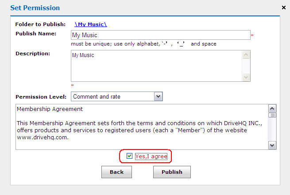
Task: Click Description box scroll up arrow
Action: pyautogui.click(x=246, y=54)
